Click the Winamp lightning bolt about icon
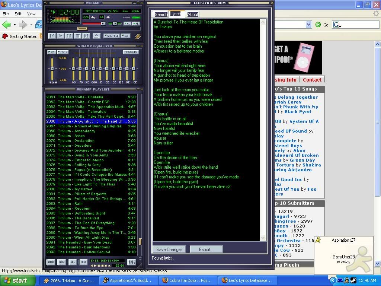Screen dimensions: 381x286 coord(138,36)
